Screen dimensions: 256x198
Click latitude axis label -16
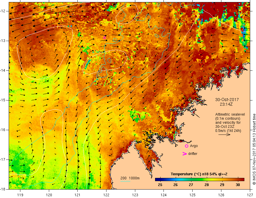pos(3,130)
